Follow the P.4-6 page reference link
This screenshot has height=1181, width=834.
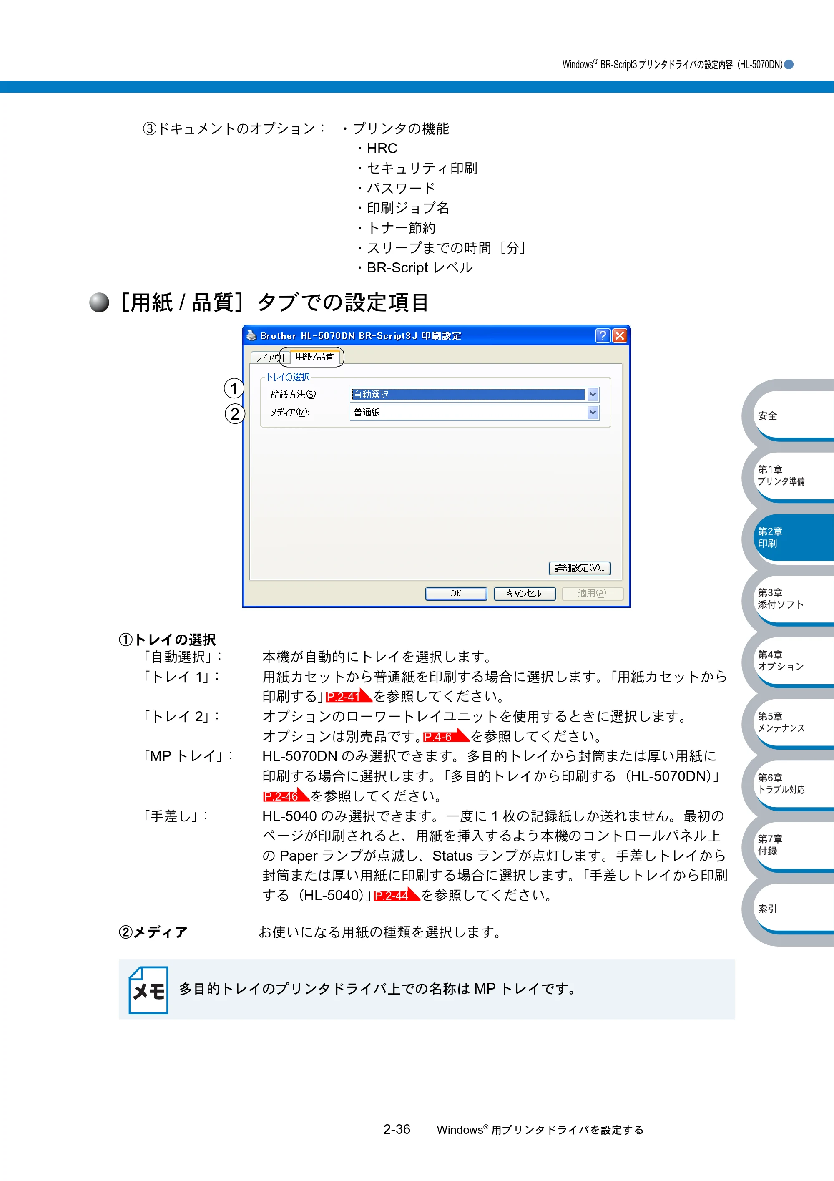tap(445, 736)
